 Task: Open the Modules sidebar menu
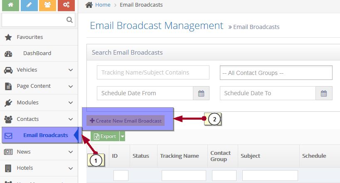(x=39, y=103)
